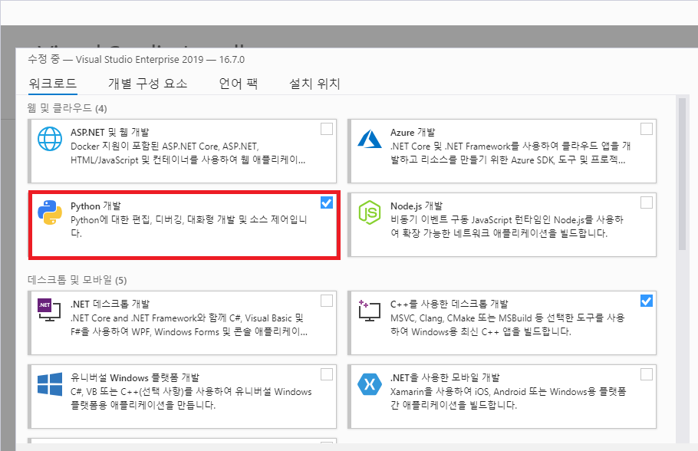The width and height of the screenshot is (698, 451).
Task: Click the 데스크톱 및 모바일 (5) section header
Action: coord(77,280)
